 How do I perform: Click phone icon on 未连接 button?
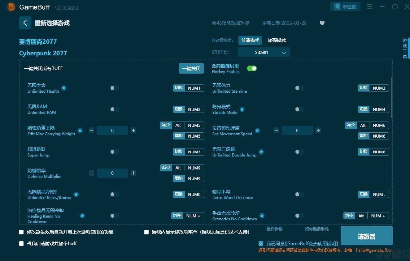click(x=337, y=6)
